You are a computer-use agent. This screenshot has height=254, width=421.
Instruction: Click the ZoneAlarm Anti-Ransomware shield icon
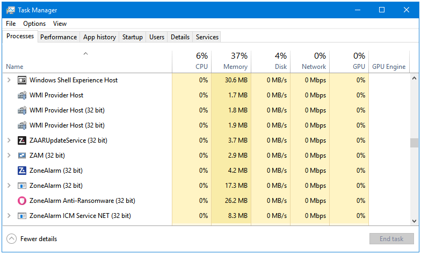[x=21, y=200]
